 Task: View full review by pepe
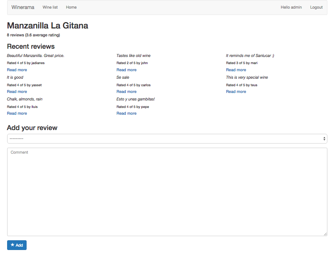127,113
